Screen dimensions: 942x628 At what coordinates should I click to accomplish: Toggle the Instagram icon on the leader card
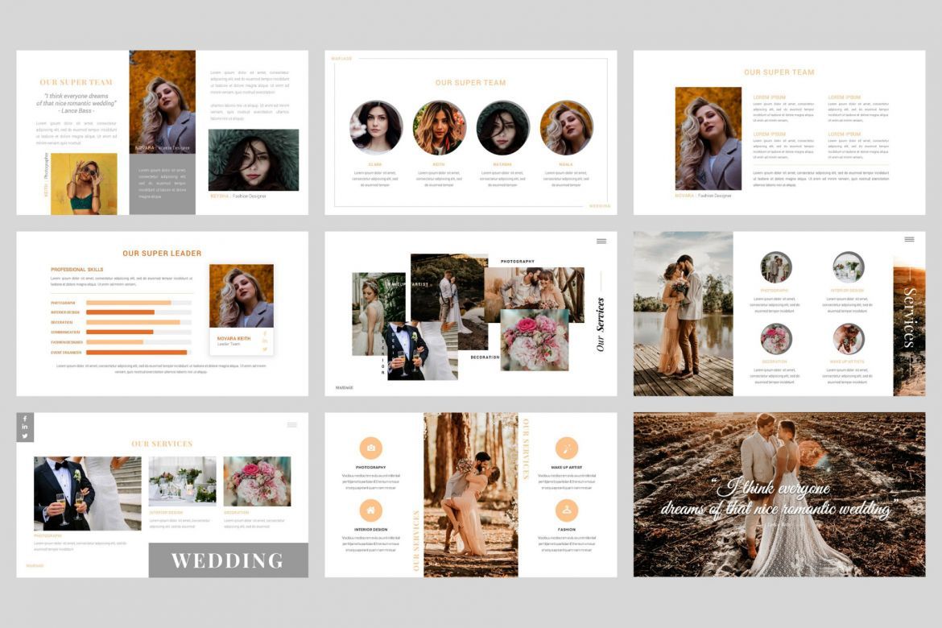pyautogui.click(x=265, y=341)
